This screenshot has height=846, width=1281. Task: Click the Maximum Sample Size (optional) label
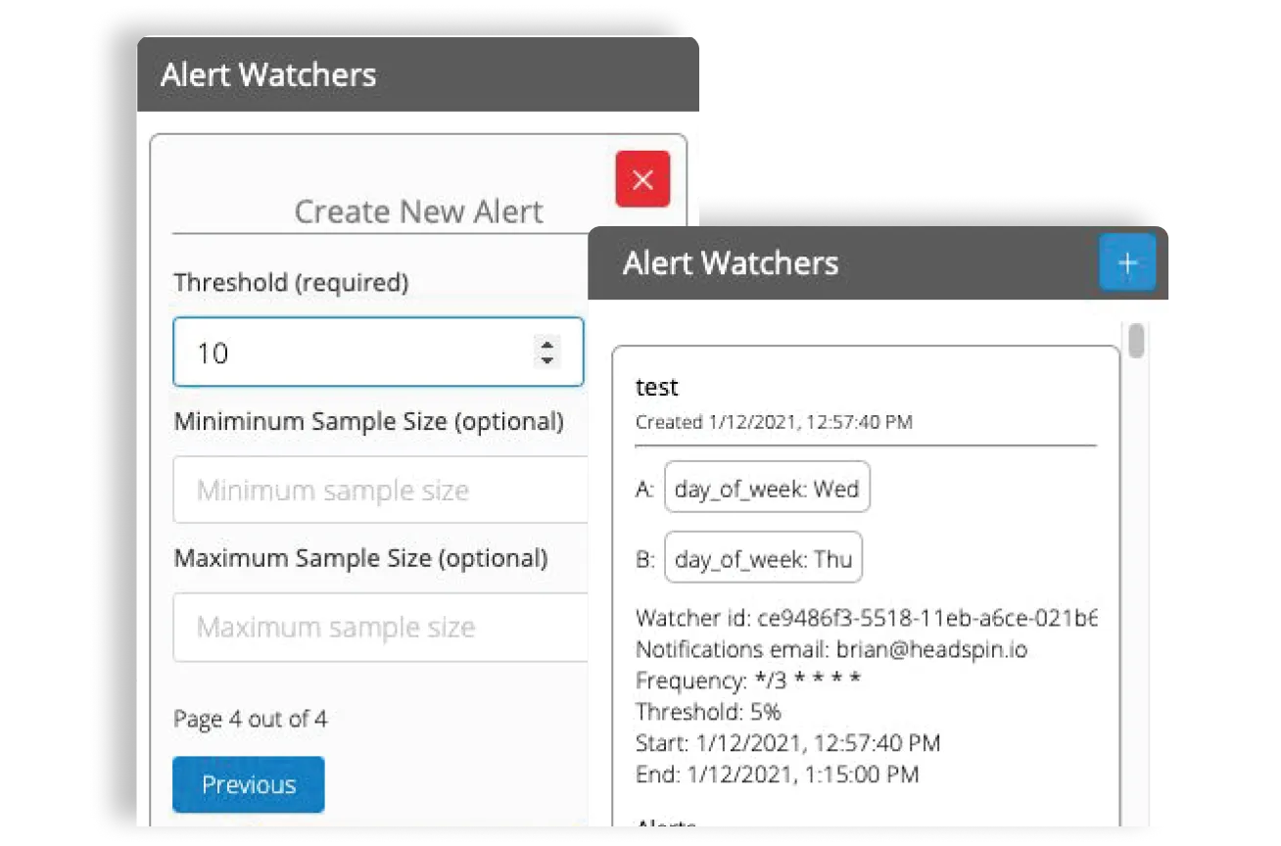(360, 558)
